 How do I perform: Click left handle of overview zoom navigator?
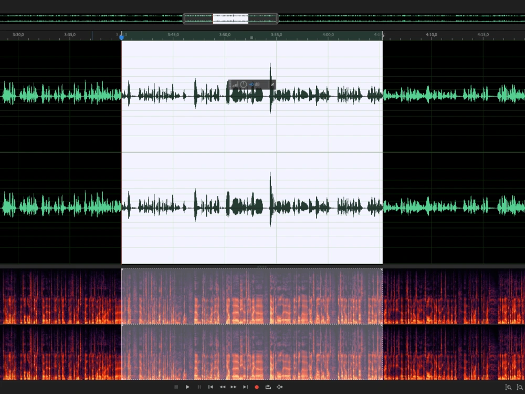184,18
